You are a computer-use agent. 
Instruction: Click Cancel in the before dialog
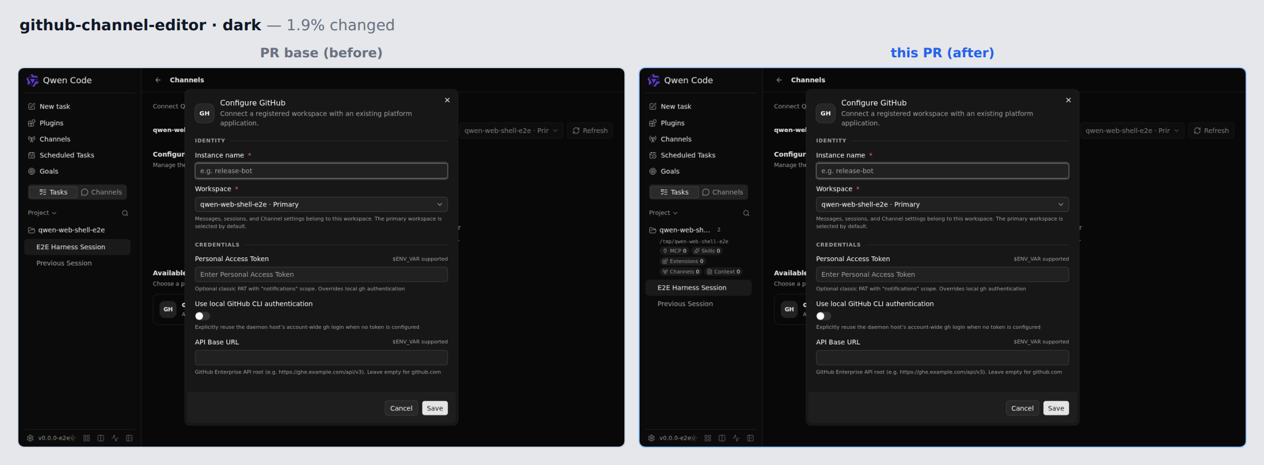(401, 408)
